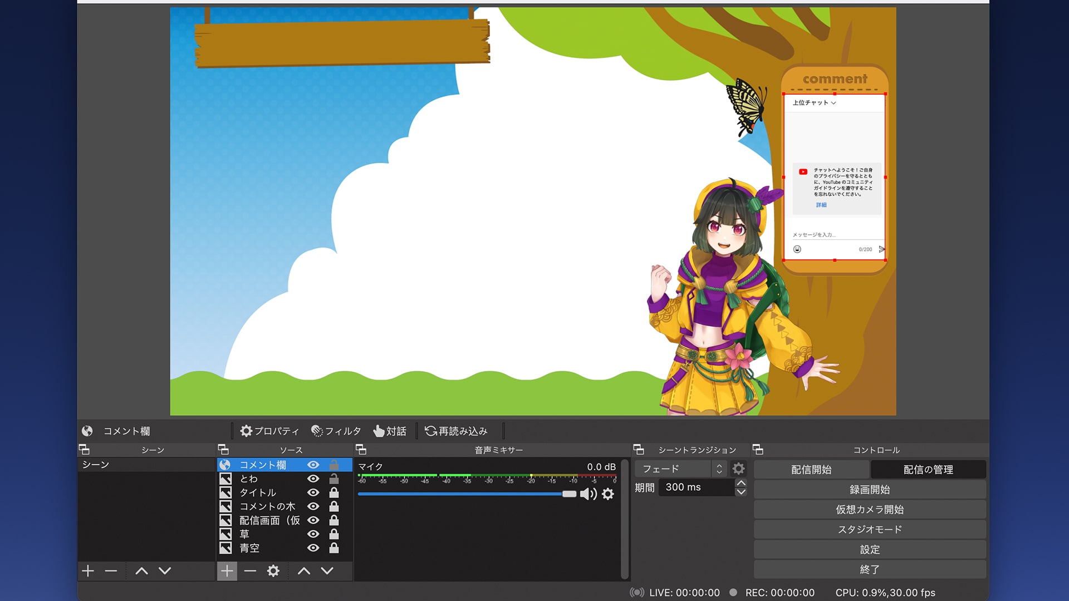Remove selected source with the minus icon
This screenshot has width=1069, height=601.
pos(249,571)
